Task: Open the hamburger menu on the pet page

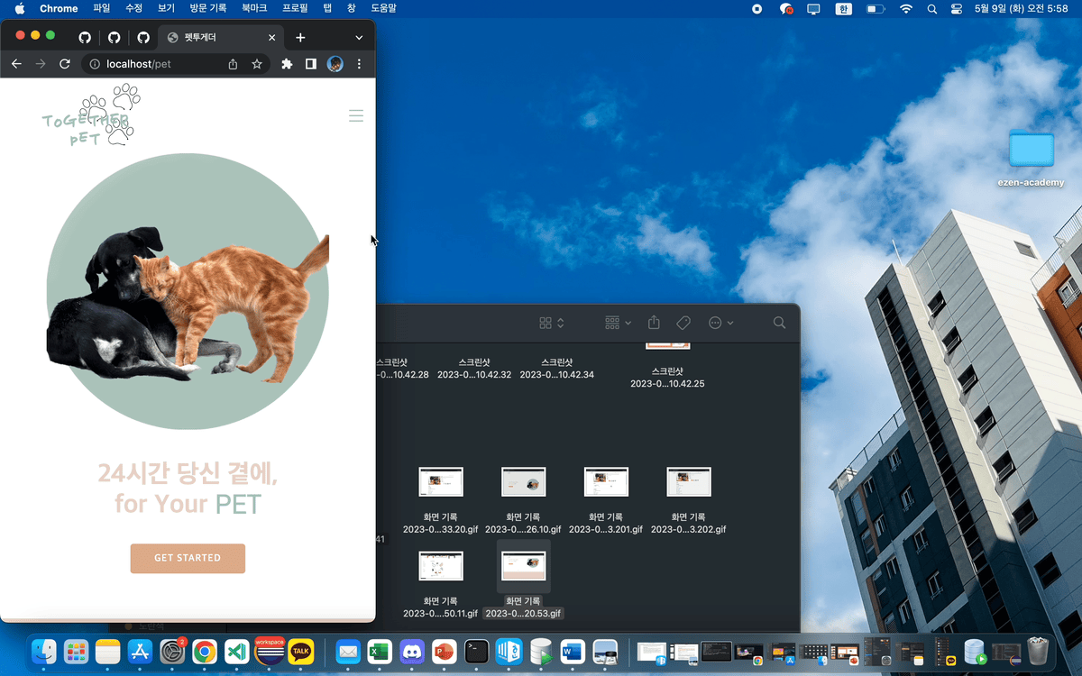Action: coord(356,115)
